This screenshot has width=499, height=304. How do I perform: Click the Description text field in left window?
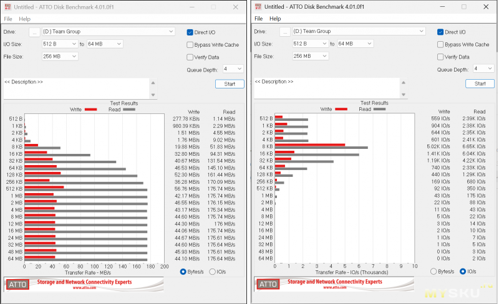point(76,88)
